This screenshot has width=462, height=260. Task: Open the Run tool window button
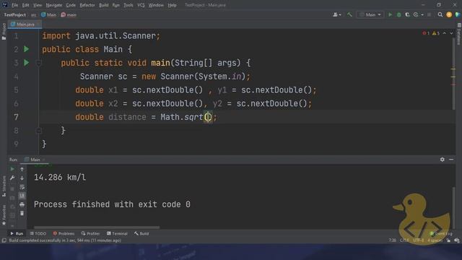click(x=17, y=233)
